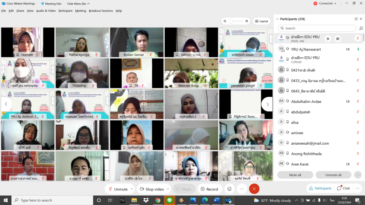
Task: Open the Audio & Video menu
Action: [x=46, y=11]
